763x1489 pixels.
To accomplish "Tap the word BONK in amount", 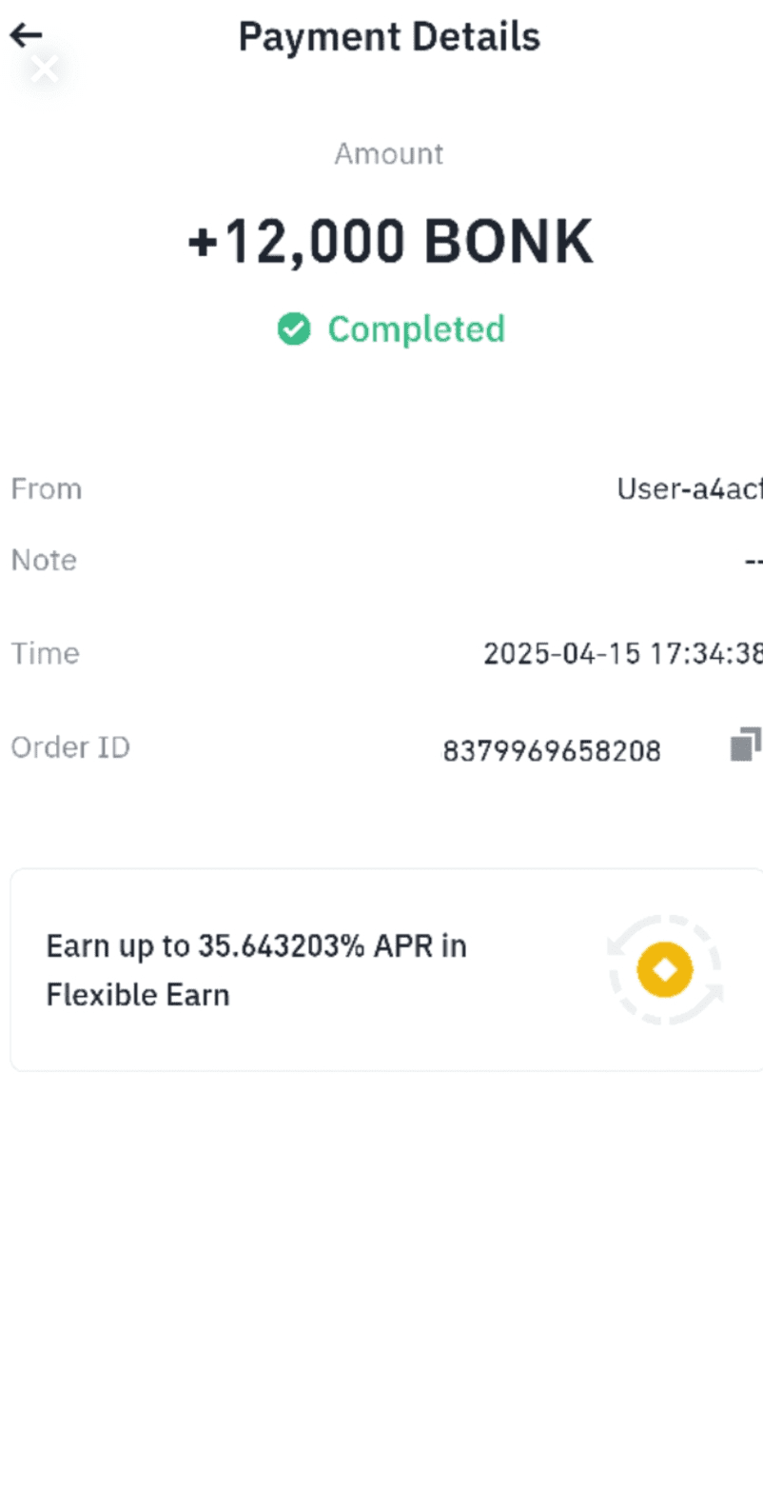I will 508,242.
